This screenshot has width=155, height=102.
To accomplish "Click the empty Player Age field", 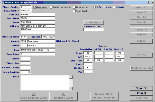I will 25,63.
